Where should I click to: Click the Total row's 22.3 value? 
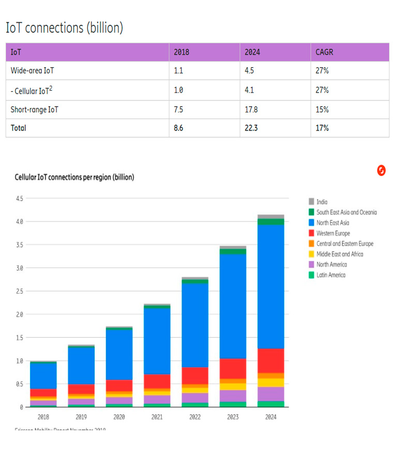[251, 128]
